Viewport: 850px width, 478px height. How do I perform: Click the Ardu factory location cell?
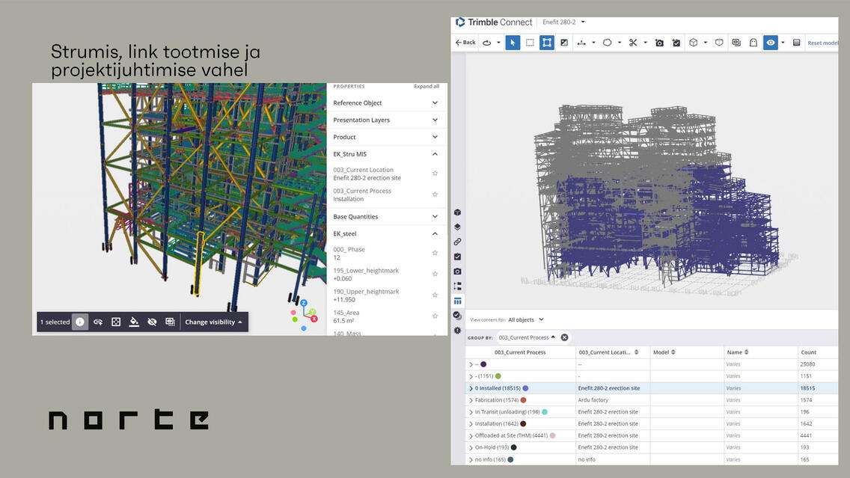pyautogui.click(x=613, y=400)
